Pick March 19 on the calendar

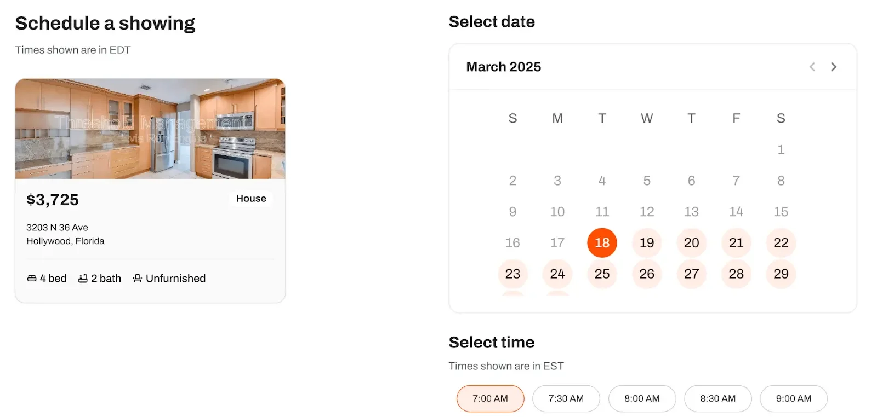(x=647, y=242)
